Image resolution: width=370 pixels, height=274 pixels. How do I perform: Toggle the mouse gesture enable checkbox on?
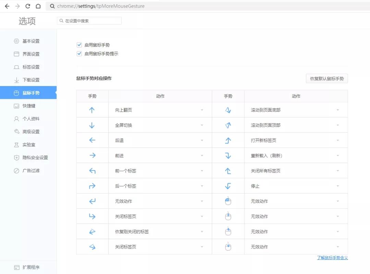point(79,45)
